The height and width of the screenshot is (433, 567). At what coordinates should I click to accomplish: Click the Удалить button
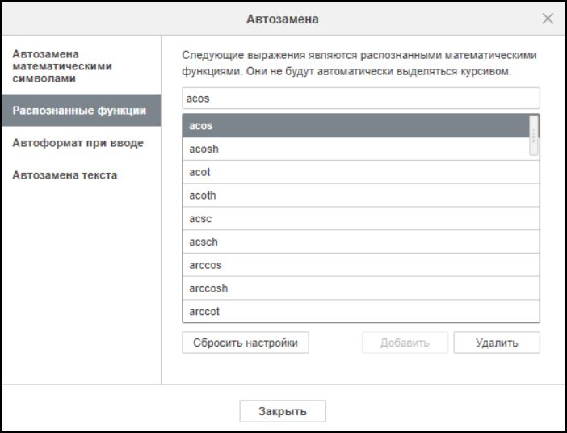coord(497,343)
